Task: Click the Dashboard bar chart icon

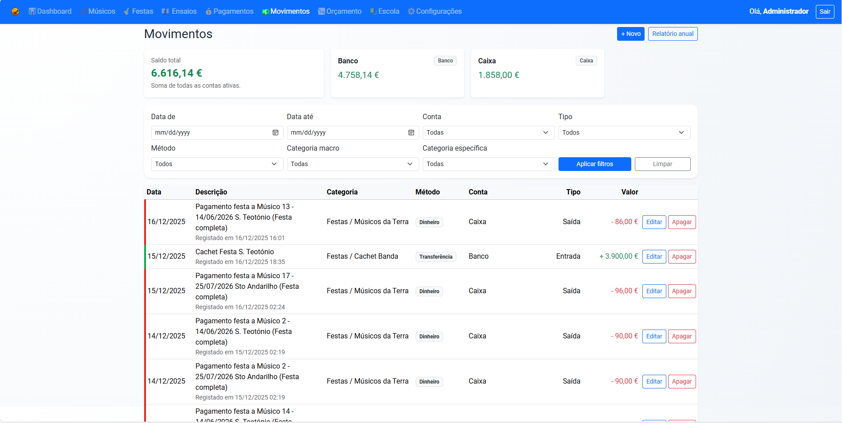Action: click(x=32, y=12)
